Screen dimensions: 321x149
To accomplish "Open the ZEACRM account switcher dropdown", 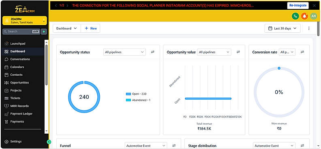I will [x=25, y=21].
